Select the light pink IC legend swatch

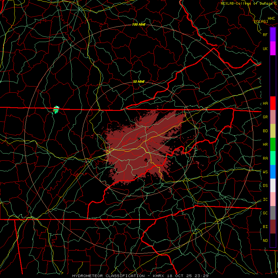(273, 199)
